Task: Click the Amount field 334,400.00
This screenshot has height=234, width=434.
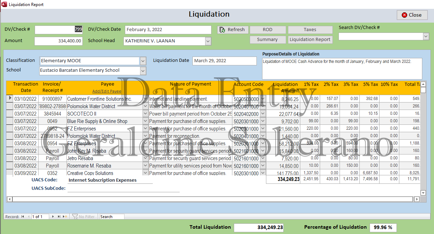Action: (x=59, y=41)
